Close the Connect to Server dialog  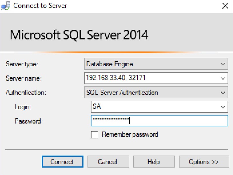coord(225,6)
